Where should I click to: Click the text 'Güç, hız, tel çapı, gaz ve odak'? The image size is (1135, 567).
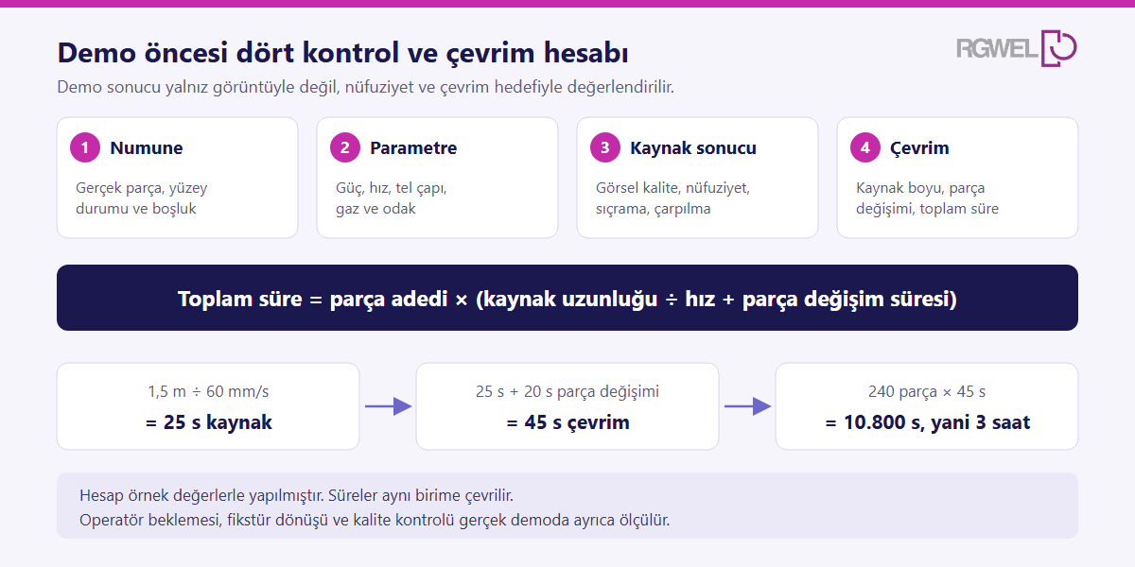pyautogui.click(x=391, y=198)
